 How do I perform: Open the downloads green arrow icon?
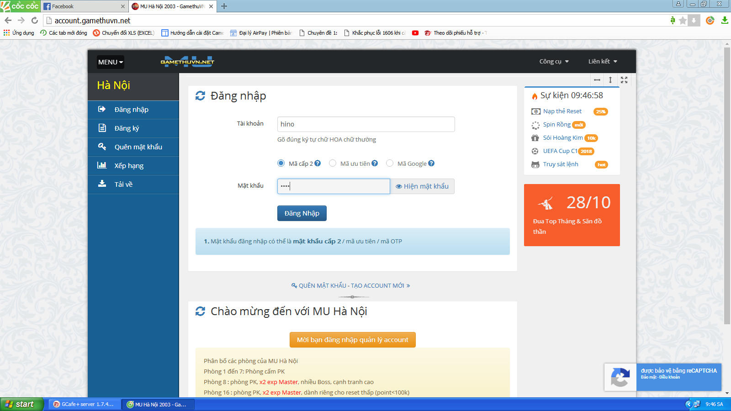click(725, 20)
